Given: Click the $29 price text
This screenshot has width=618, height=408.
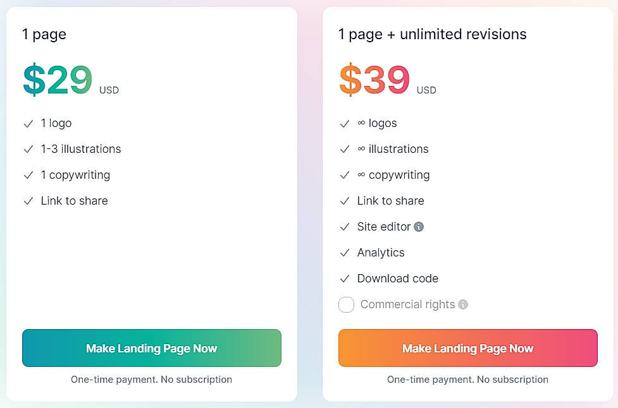Looking at the screenshot, I should pyautogui.click(x=56, y=80).
